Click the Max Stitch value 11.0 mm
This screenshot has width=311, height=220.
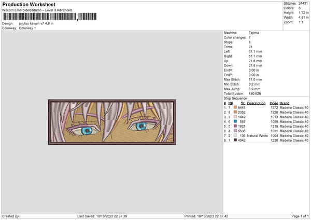[x=255, y=79]
